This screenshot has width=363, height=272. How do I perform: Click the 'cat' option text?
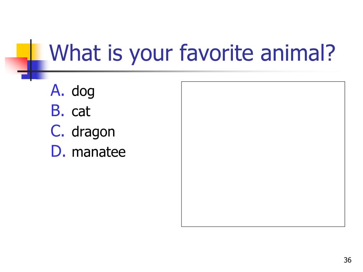click(x=81, y=111)
